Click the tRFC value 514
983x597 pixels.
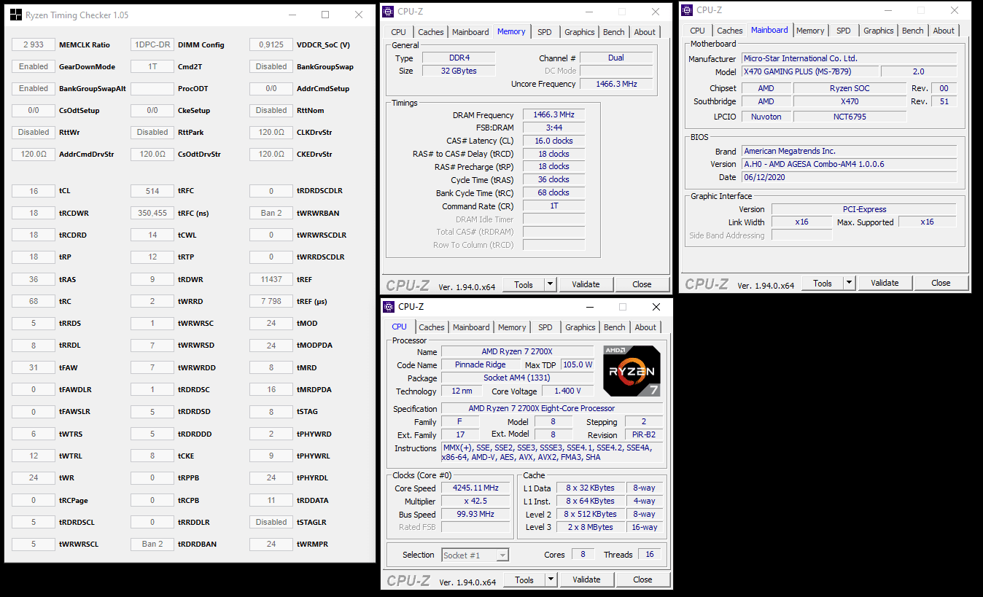click(x=152, y=191)
